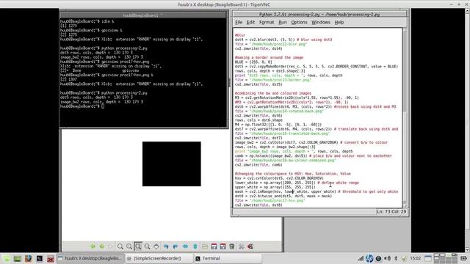Screen dimensions: 470x264
Task: Save image as in gpicview toolbar
Action: (223, 246)
